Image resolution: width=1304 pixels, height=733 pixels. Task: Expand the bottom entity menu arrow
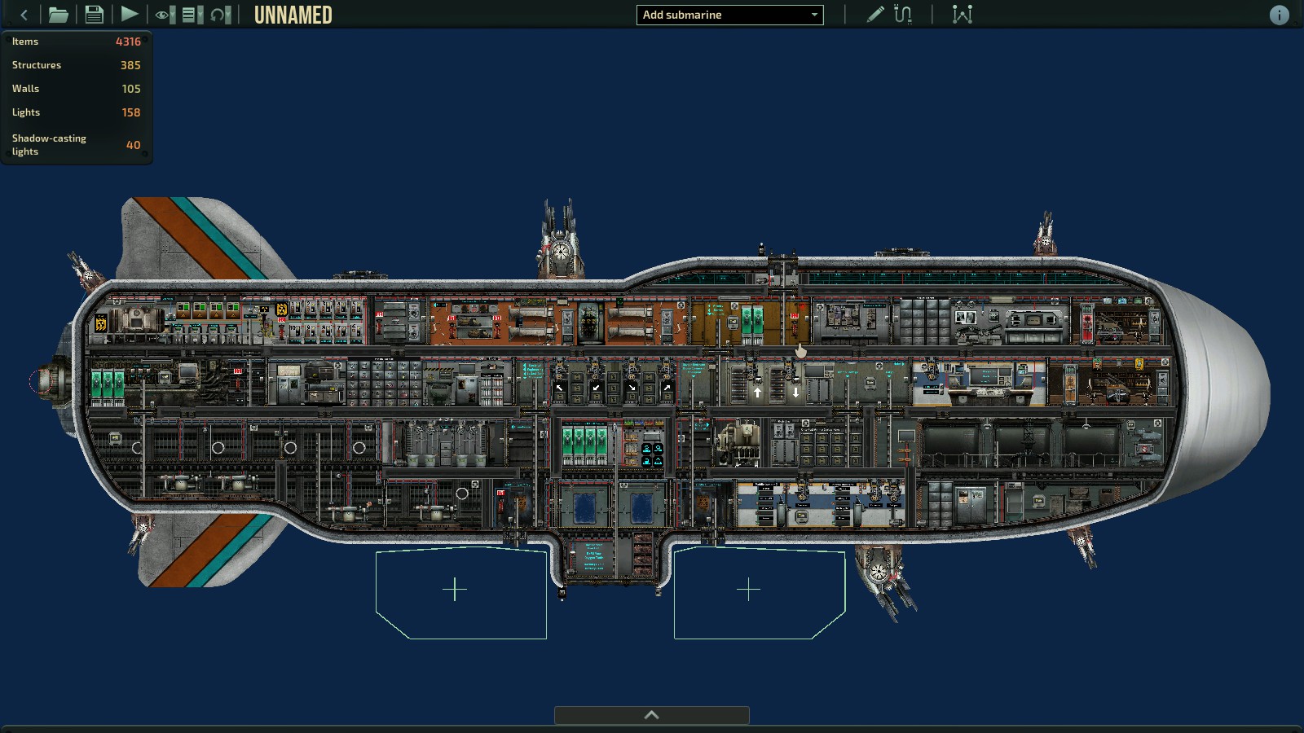coord(651,714)
